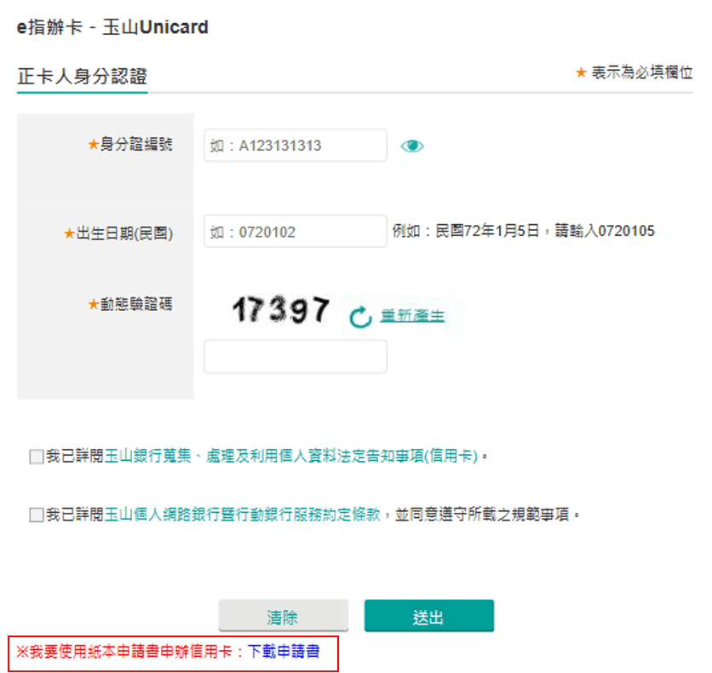
Task: Submit the form with 送出 button
Action: click(428, 617)
